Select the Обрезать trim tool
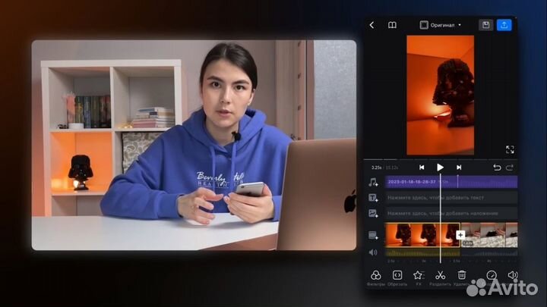This screenshot has width=547, height=307. 397,276
